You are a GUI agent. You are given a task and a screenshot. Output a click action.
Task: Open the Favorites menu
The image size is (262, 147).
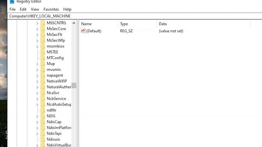click(51, 9)
